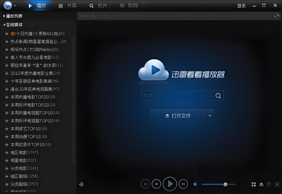Select 本周综艺TOP10(10) row
The image size is (282, 194).
click(28, 129)
